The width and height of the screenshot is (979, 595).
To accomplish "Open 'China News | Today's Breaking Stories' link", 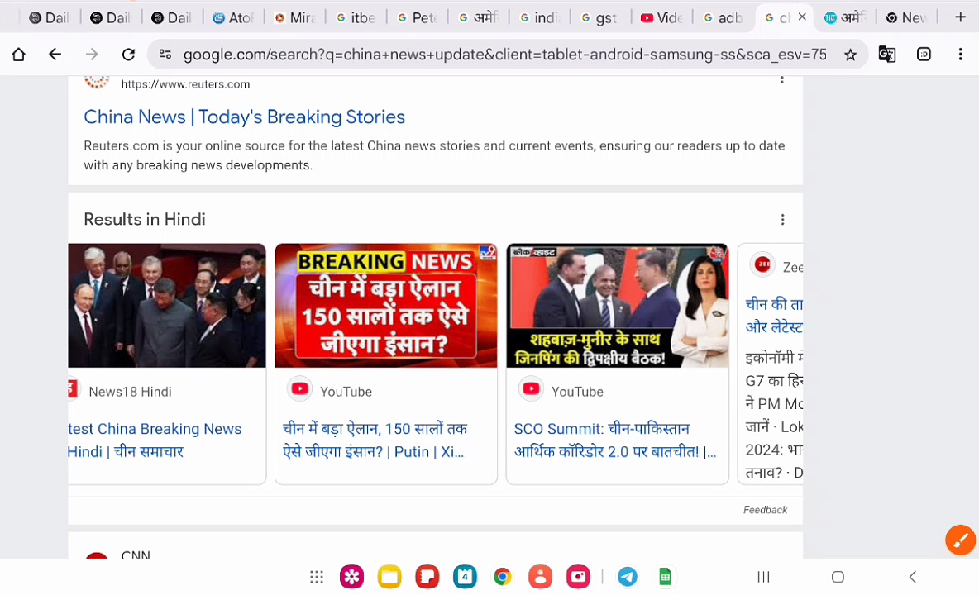I will (244, 117).
